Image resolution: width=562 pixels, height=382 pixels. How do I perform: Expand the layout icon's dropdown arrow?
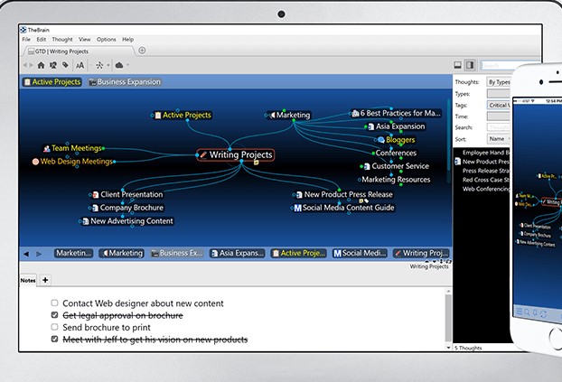108,65
